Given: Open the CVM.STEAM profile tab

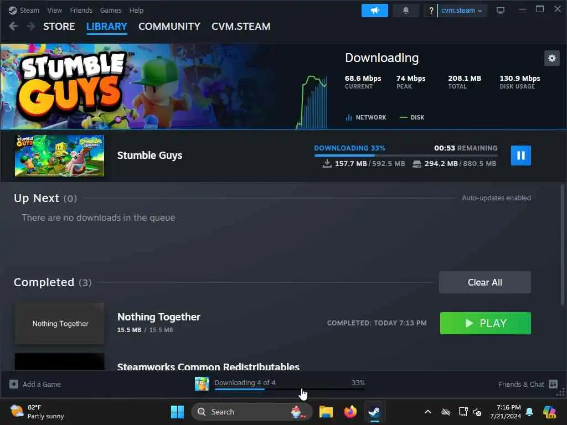Looking at the screenshot, I should click(x=241, y=27).
